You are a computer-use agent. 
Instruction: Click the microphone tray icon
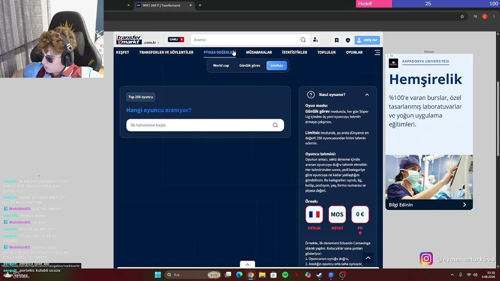pyautogui.click(x=461, y=275)
